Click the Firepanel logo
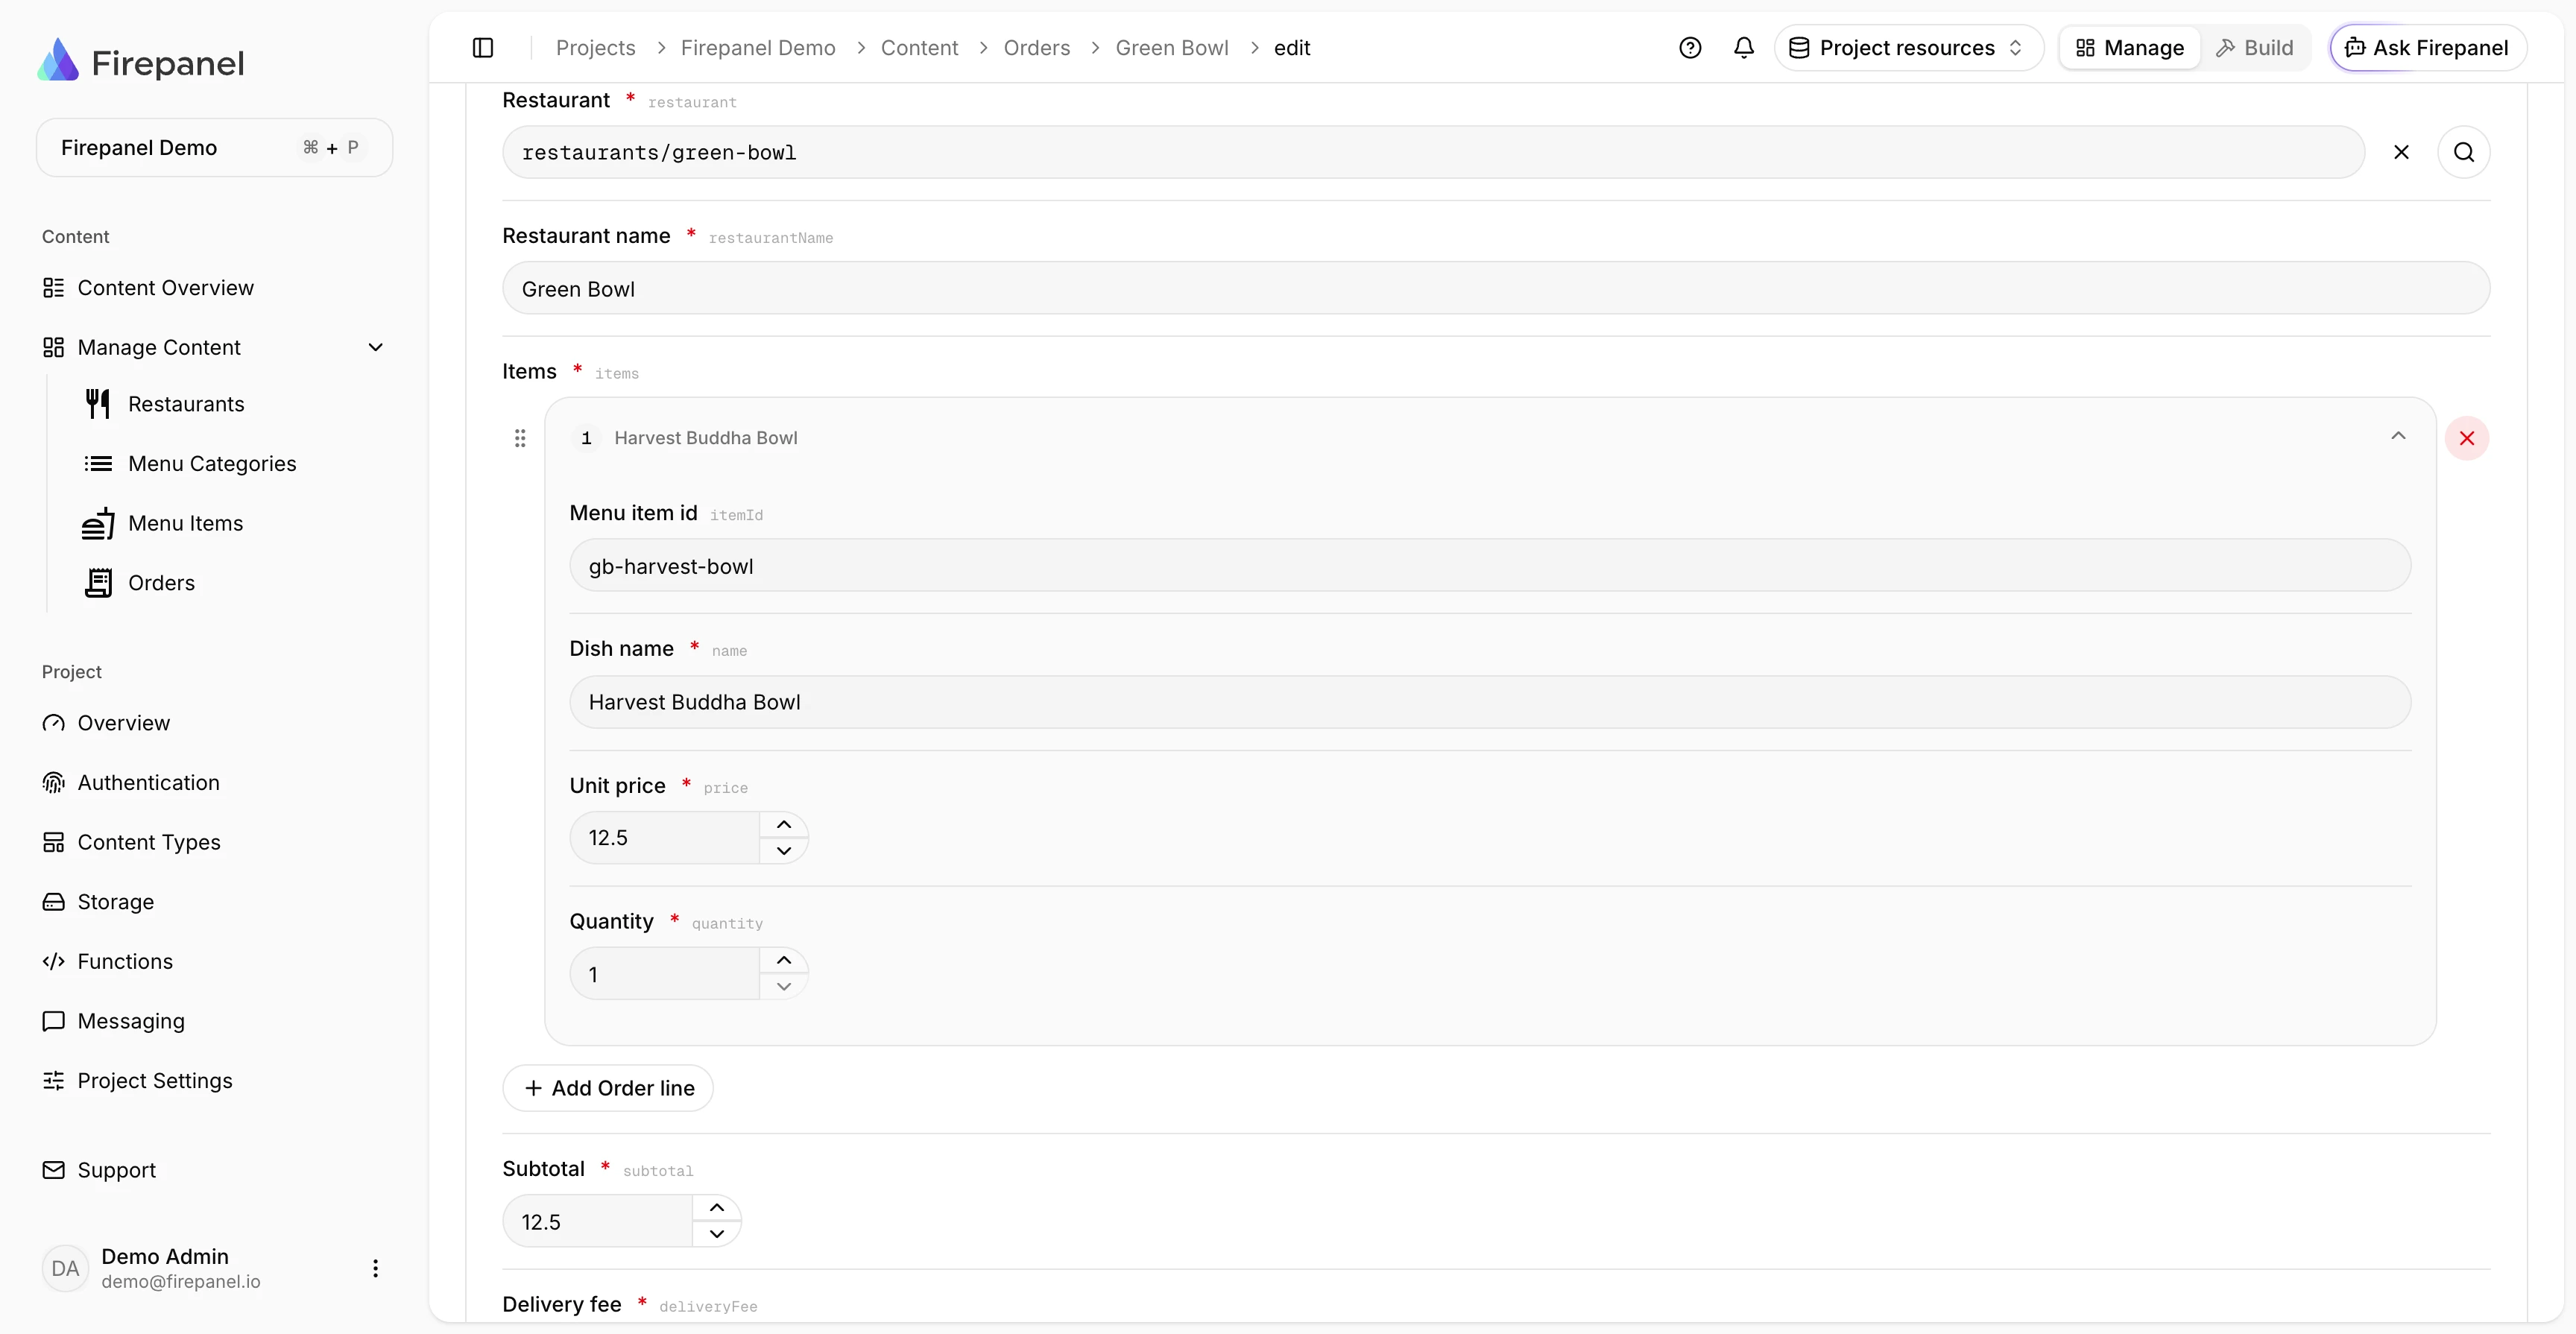Screen dimensions: 2576x1334 pyautogui.click(x=141, y=62)
